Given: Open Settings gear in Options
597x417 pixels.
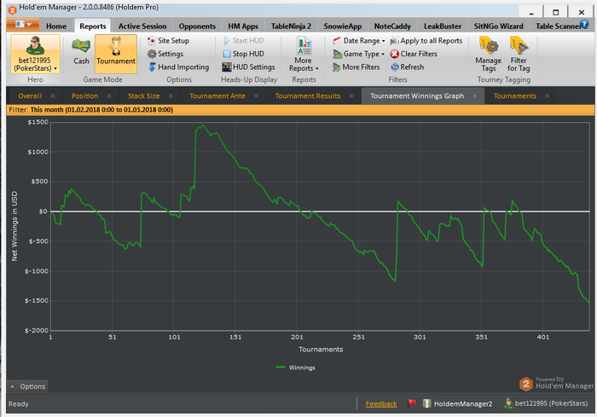Looking at the screenshot, I should 165,54.
